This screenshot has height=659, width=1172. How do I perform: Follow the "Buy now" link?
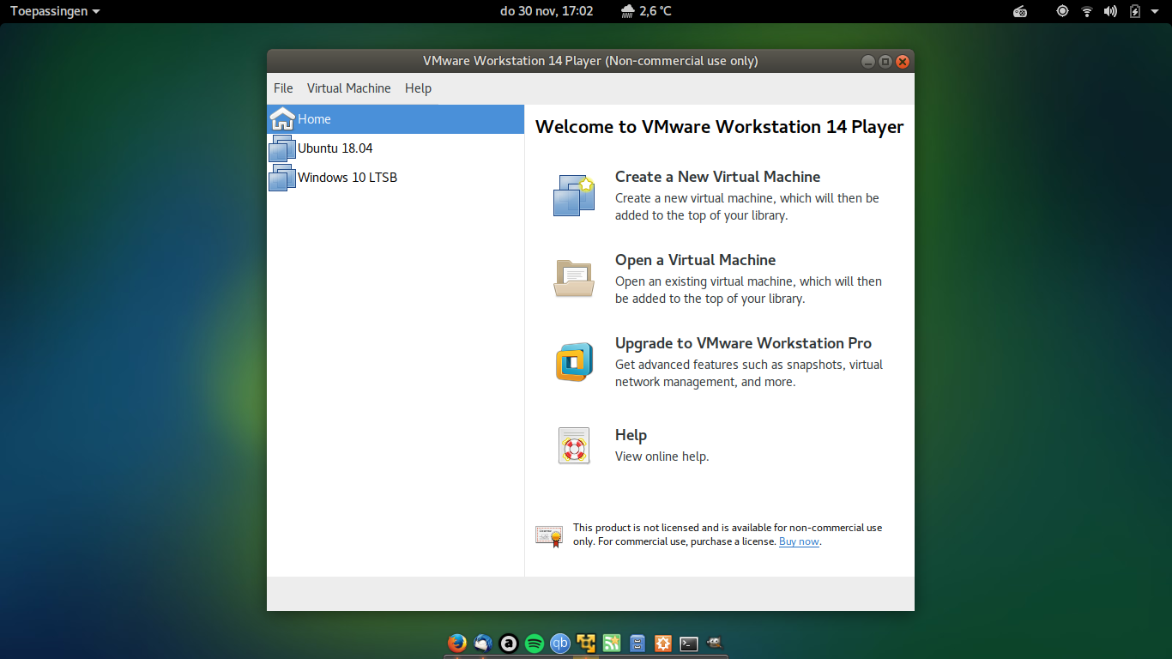[x=799, y=541]
